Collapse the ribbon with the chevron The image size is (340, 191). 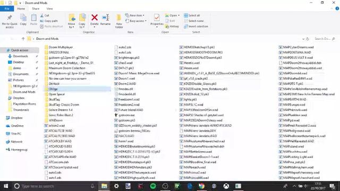pos(331,8)
